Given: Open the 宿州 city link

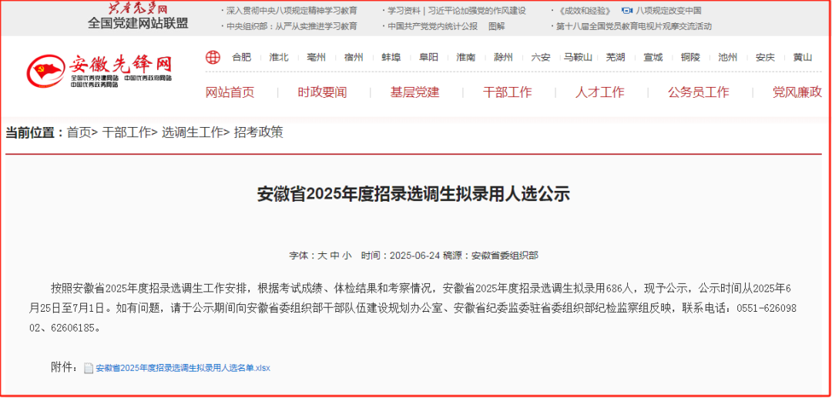Looking at the screenshot, I should coord(354,57).
